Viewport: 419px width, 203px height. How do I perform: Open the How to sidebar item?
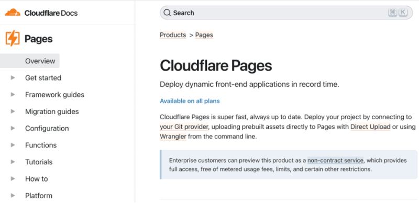point(36,179)
